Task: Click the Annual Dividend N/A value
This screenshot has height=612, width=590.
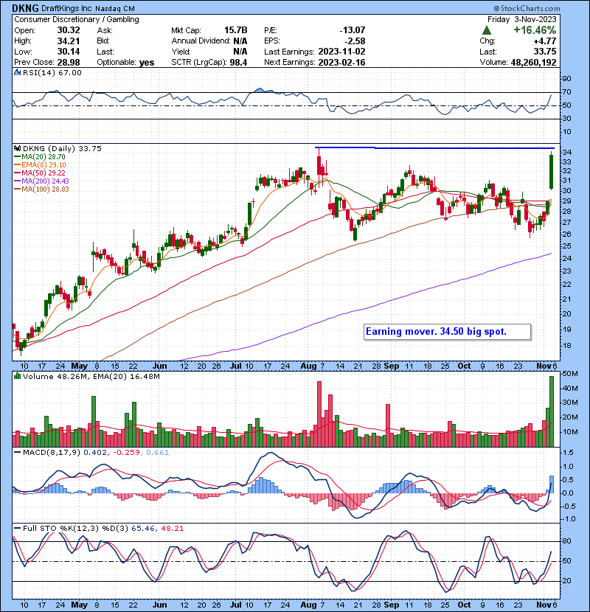Action: [240, 41]
